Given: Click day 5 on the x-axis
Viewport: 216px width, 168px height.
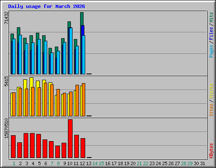Looking at the screenshot, I should 39,163.
